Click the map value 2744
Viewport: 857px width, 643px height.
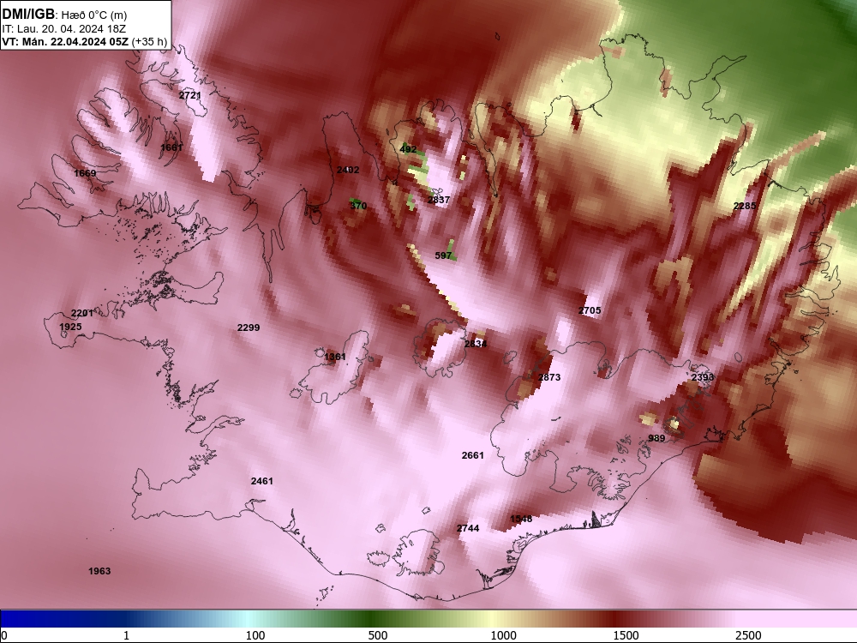click(x=468, y=528)
